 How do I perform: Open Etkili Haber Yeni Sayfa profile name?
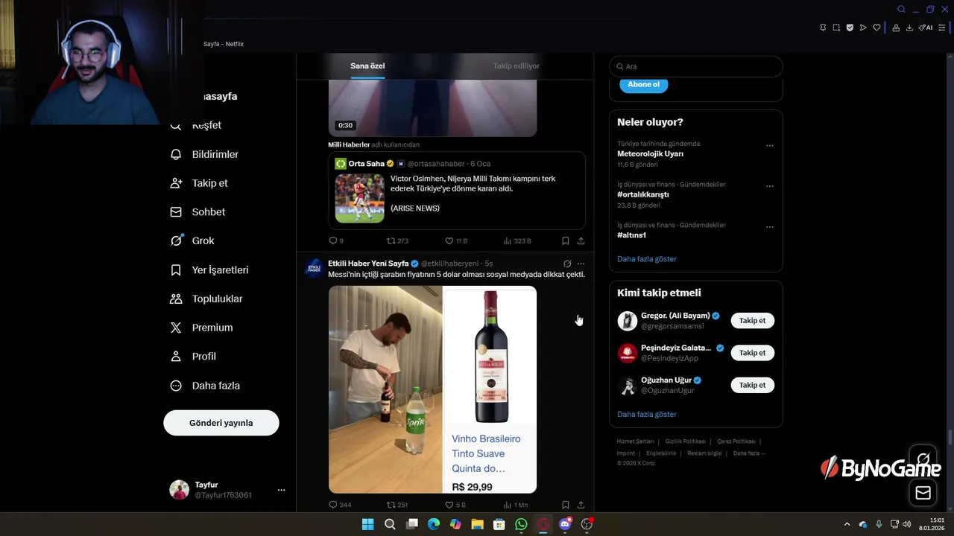[368, 264]
